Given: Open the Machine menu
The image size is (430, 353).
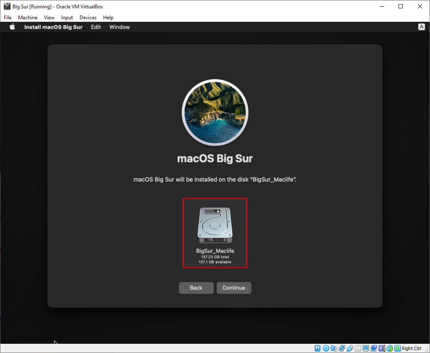Looking at the screenshot, I should pyautogui.click(x=28, y=17).
